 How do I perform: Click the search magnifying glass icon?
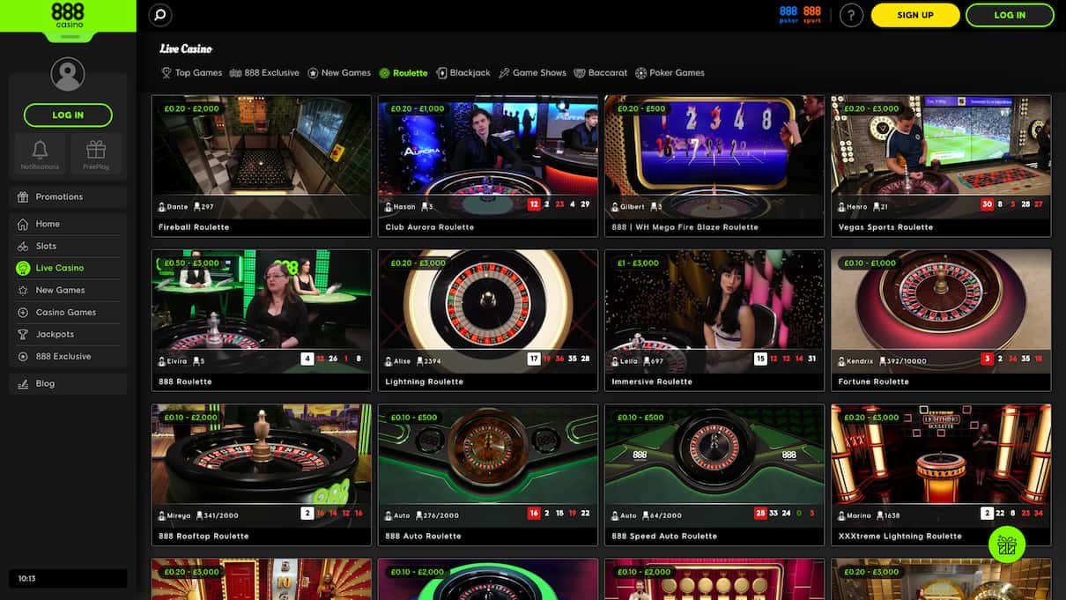click(159, 15)
